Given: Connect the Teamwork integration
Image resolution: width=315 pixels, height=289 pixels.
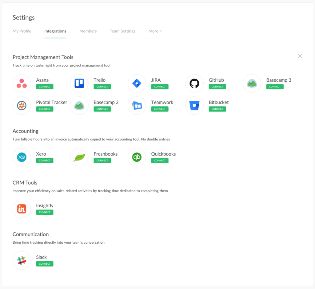Looking at the screenshot, I should tap(160, 109).
